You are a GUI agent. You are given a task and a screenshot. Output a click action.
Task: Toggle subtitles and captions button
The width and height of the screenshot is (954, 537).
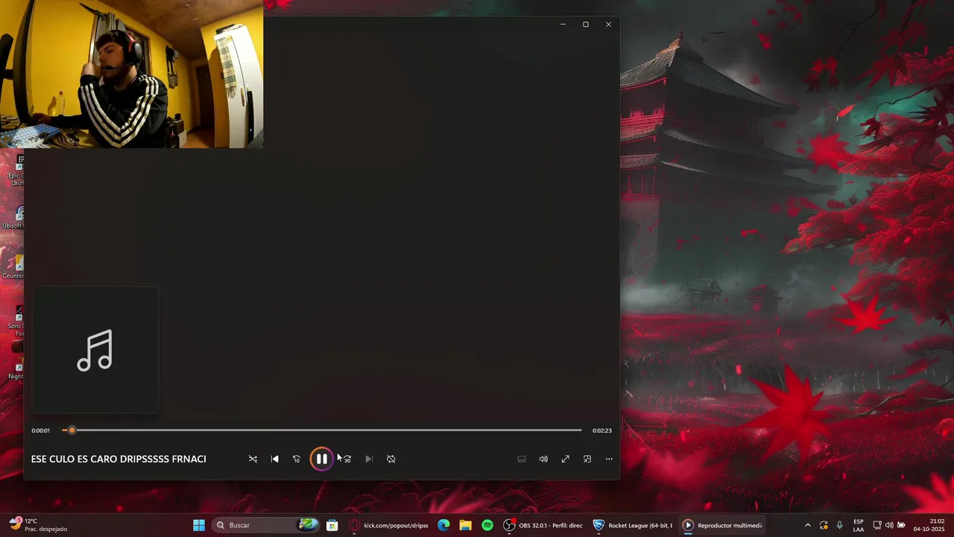[522, 459]
